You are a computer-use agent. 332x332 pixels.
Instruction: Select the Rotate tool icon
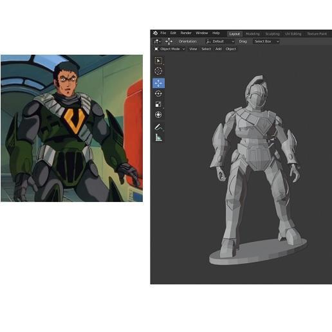coord(158,93)
